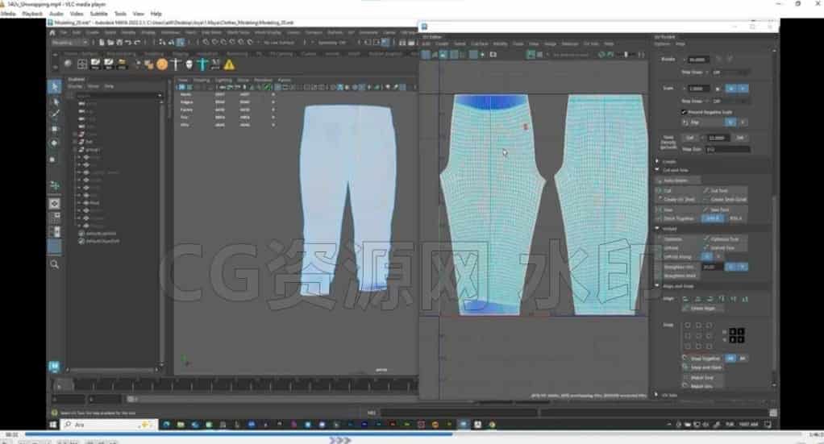Collapse the Cut and Sew section
The width and height of the screenshot is (824, 444).
pyautogui.click(x=657, y=170)
